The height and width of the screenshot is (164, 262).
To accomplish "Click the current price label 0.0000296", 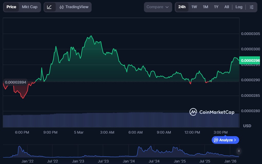I will pos(250,61).
